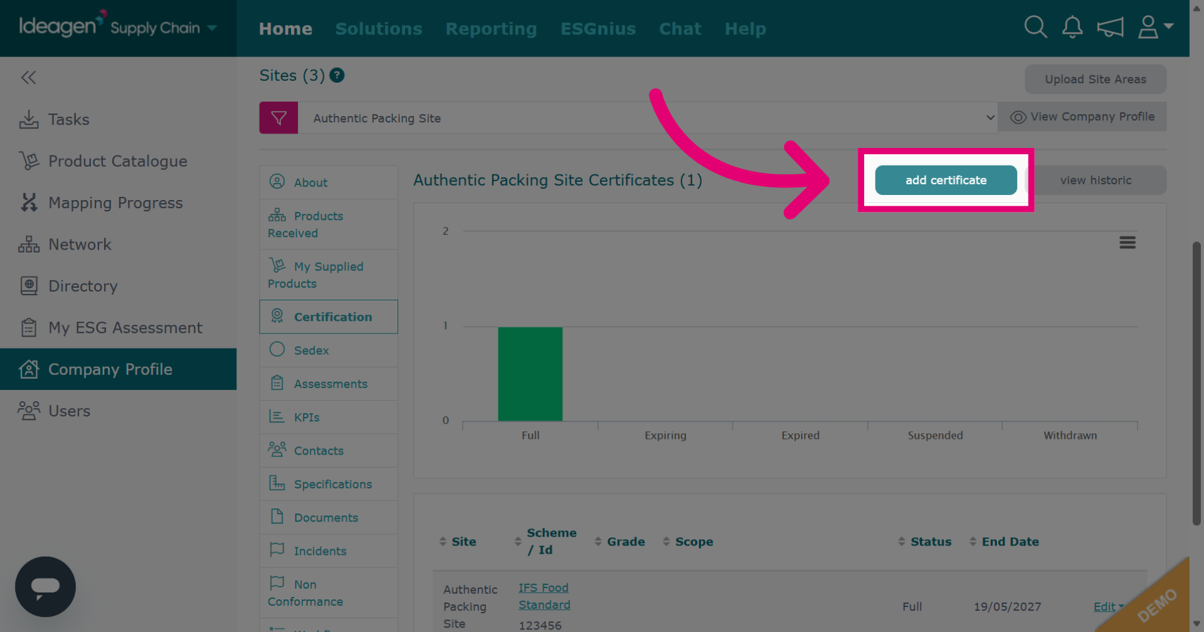The width and height of the screenshot is (1204, 632).
Task: Open My ESG Assessment
Action: [118, 328]
